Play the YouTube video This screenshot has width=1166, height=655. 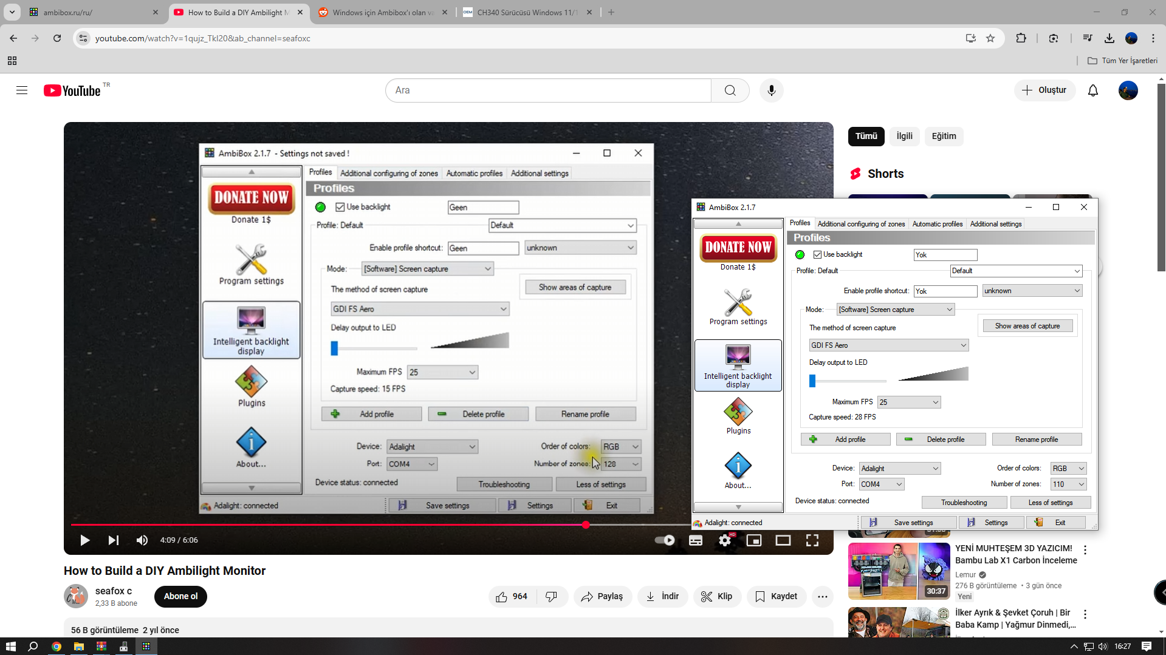point(85,540)
